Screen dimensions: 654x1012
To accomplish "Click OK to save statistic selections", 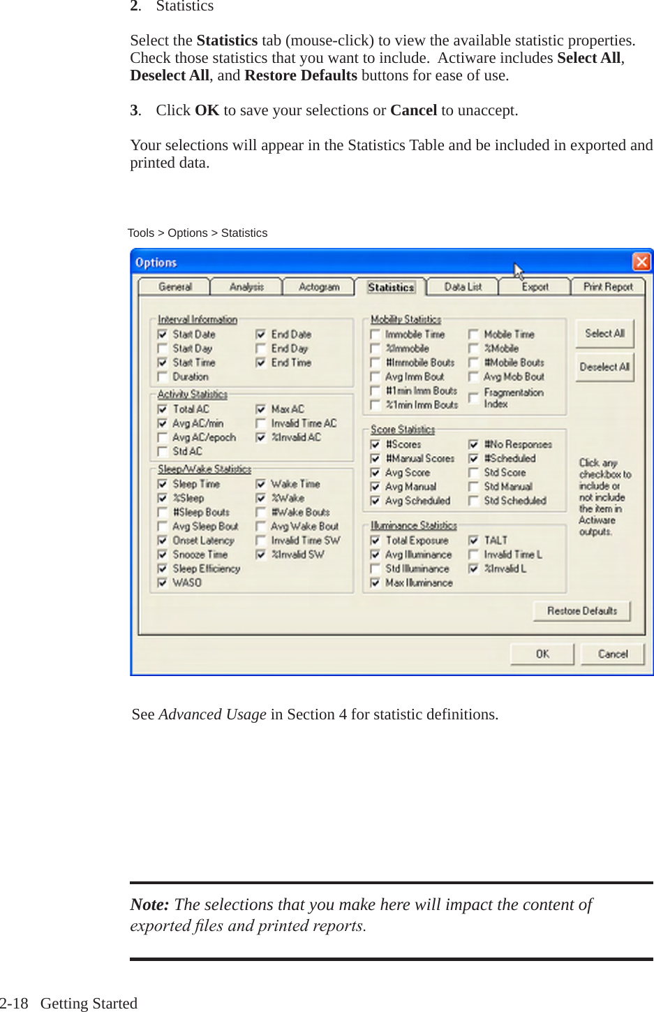I will tap(542, 654).
